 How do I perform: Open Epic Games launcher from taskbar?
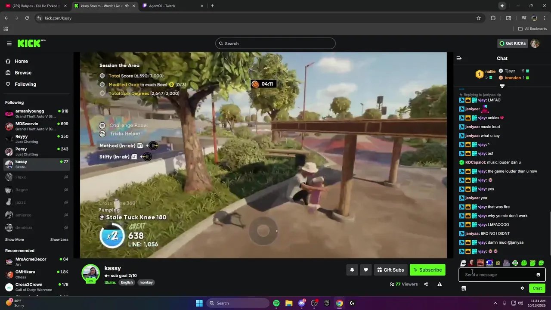click(327, 303)
